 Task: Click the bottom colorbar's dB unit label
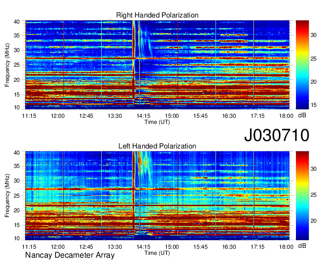(x=302, y=245)
